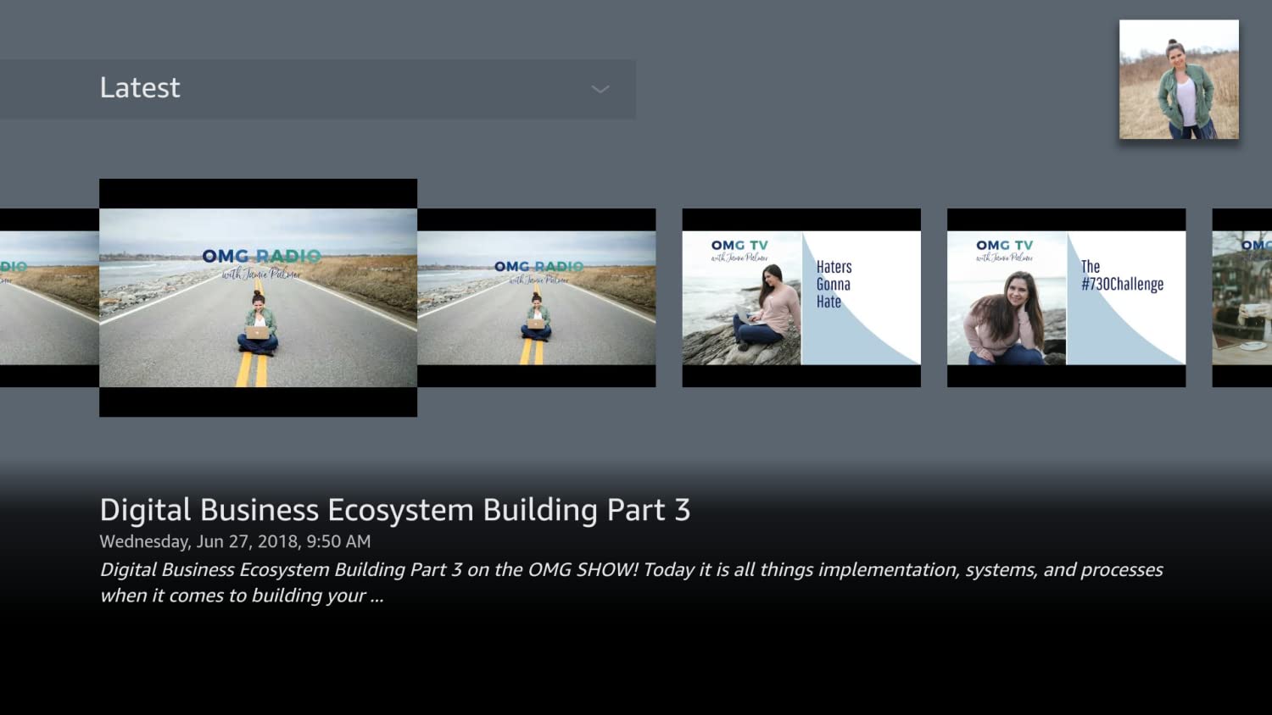Viewport: 1272px width, 715px height.
Task: Open the channel host photo at top right
Action: tap(1178, 80)
